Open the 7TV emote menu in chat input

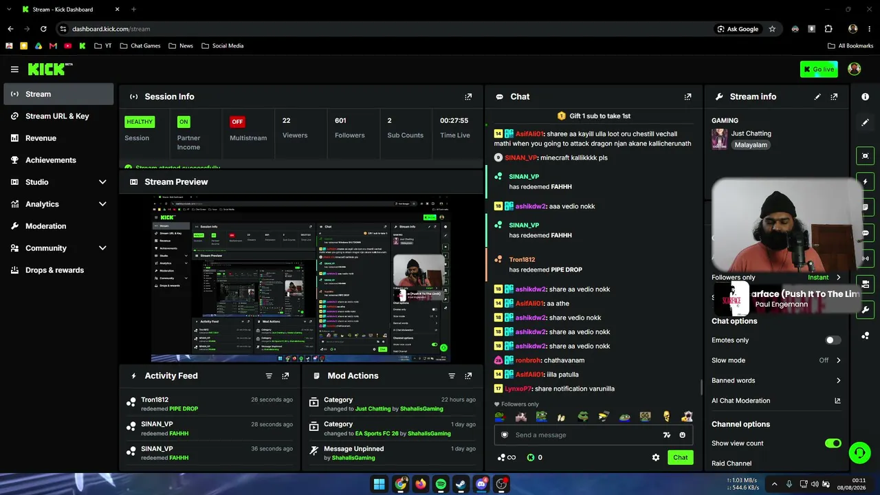click(x=666, y=435)
